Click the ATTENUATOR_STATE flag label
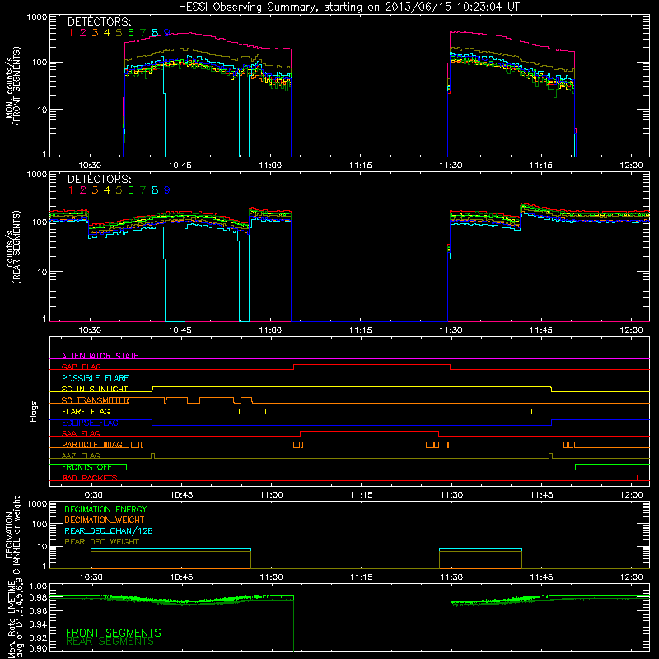This screenshot has width=659, height=659. pyautogui.click(x=100, y=356)
